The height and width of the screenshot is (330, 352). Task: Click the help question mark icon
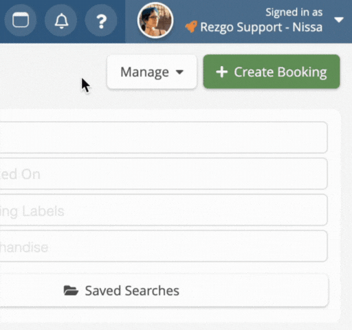click(x=101, y=21)
